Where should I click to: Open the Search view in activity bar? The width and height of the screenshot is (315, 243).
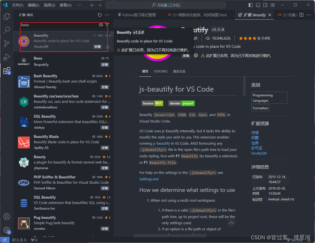tap(7, 30)
